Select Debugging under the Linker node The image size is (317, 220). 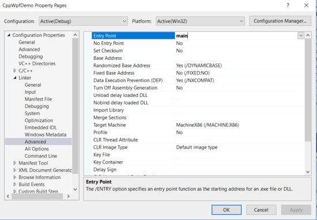coord(37,106)
